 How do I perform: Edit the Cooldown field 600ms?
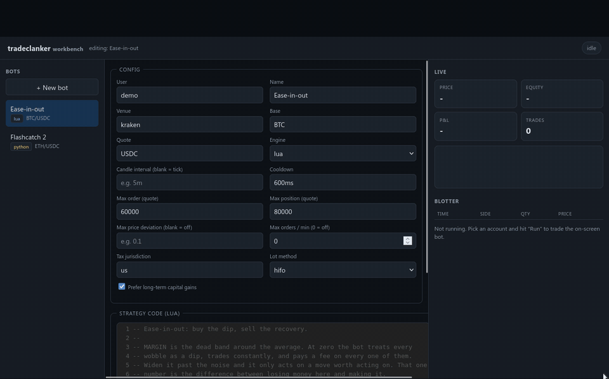click(x=343, y=183)
